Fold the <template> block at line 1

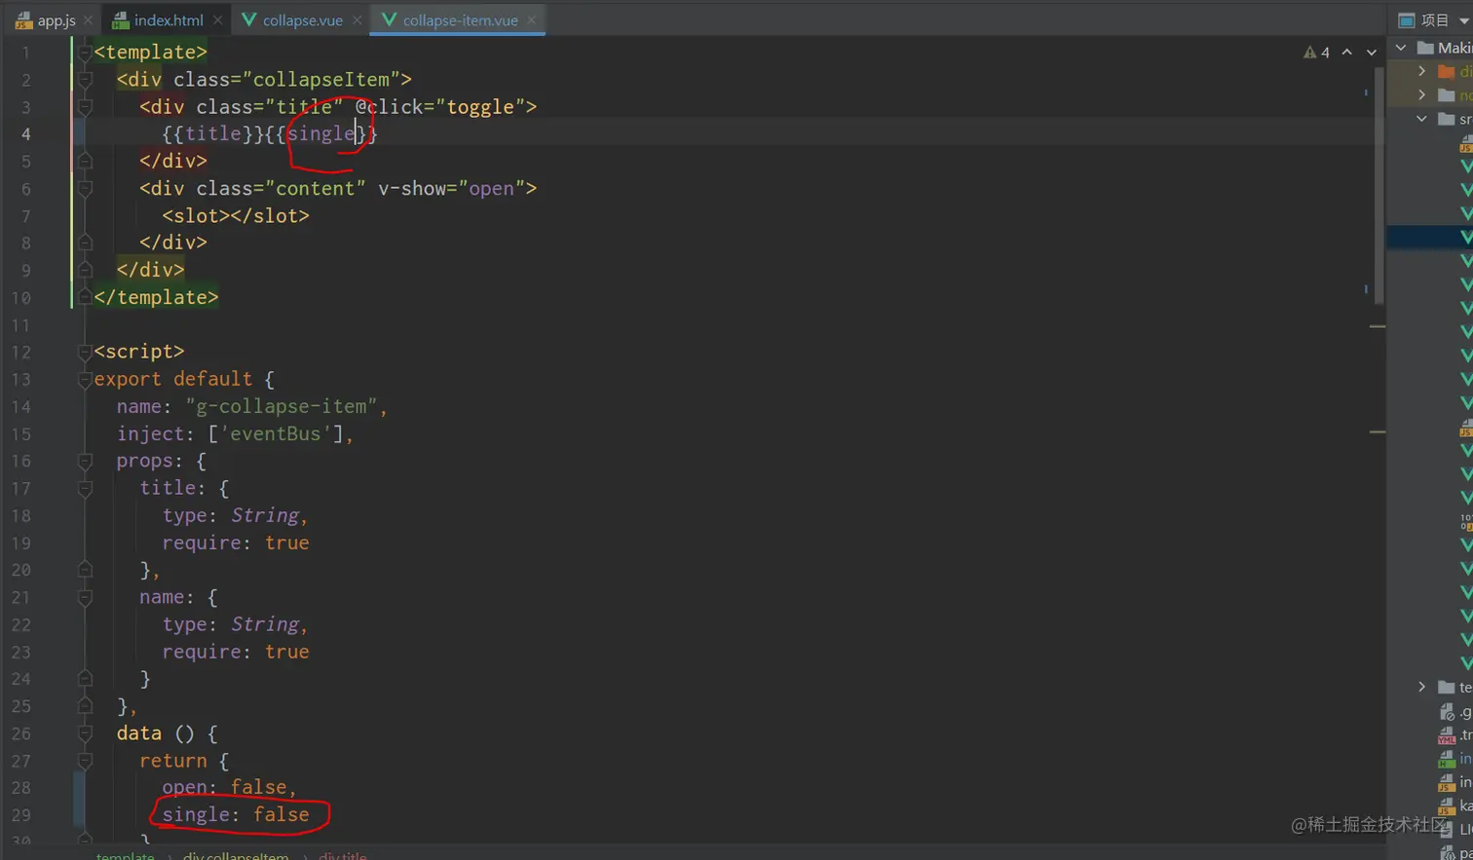click(x=85, y=52)
